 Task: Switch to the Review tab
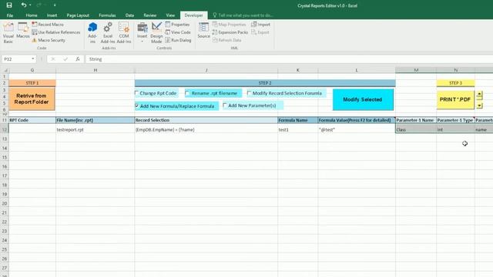tap(150, 15)
